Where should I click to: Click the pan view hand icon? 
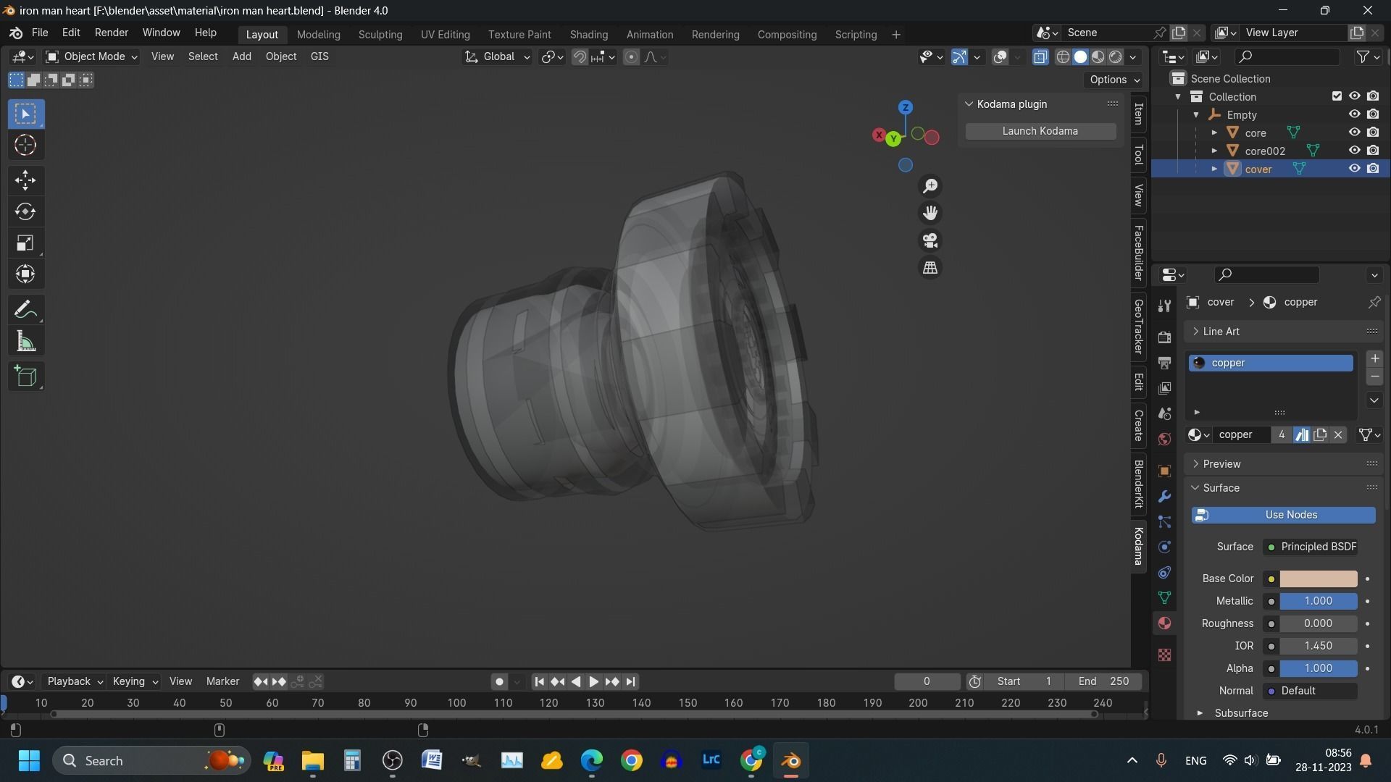pyautogui.click(x=930, y=213)
